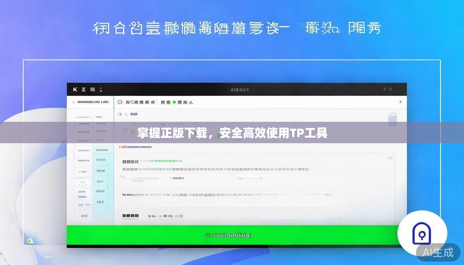Click the green icon at bottom-left corner
Viewport: 464px width, 265px height.
[x=30, y=241]
